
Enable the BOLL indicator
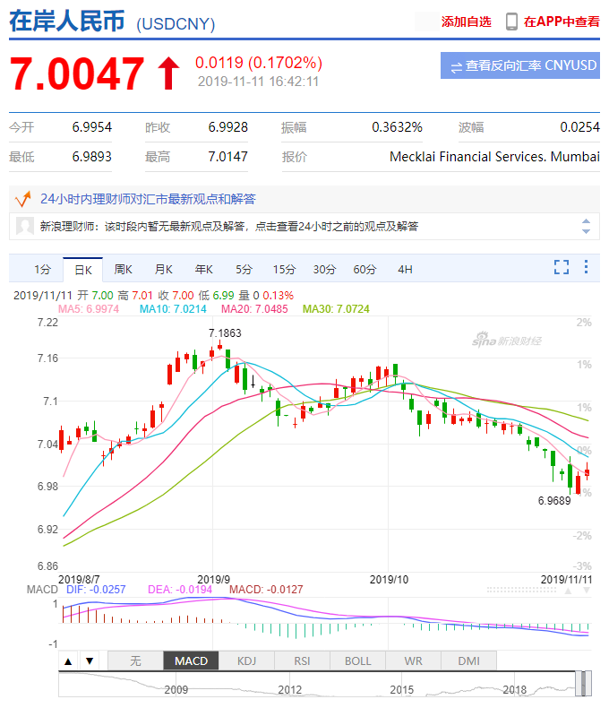click(x=357, y=661)
